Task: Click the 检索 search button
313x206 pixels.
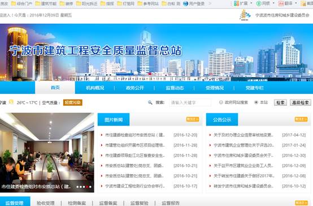Action: point(280,102)
